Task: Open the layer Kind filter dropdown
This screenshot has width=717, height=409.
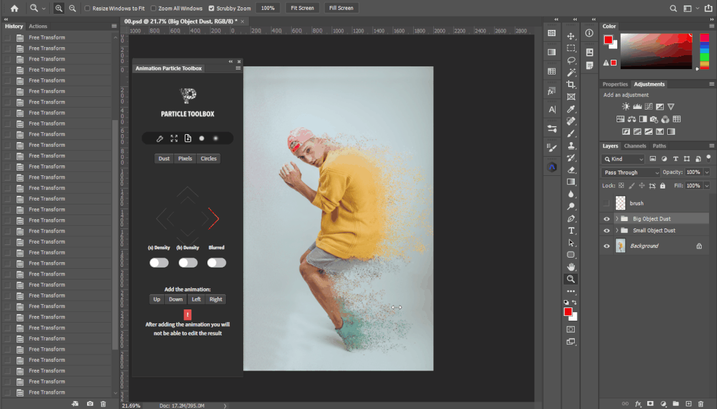Action: click(623, 159)
